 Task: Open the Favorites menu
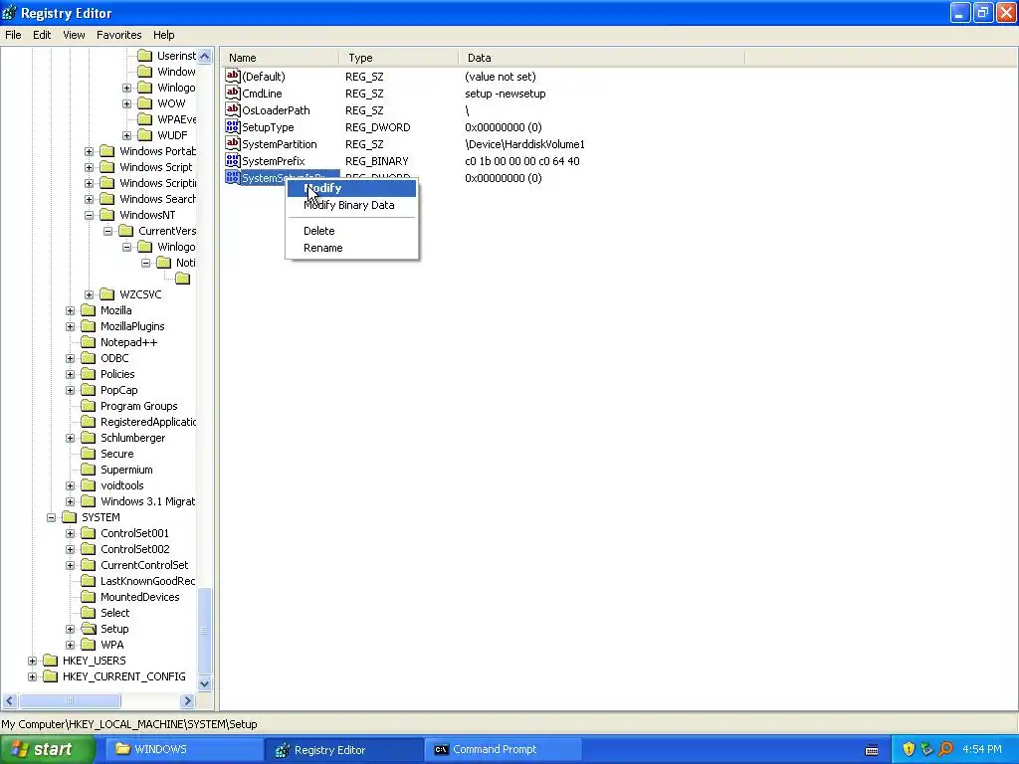pos(119,35)
